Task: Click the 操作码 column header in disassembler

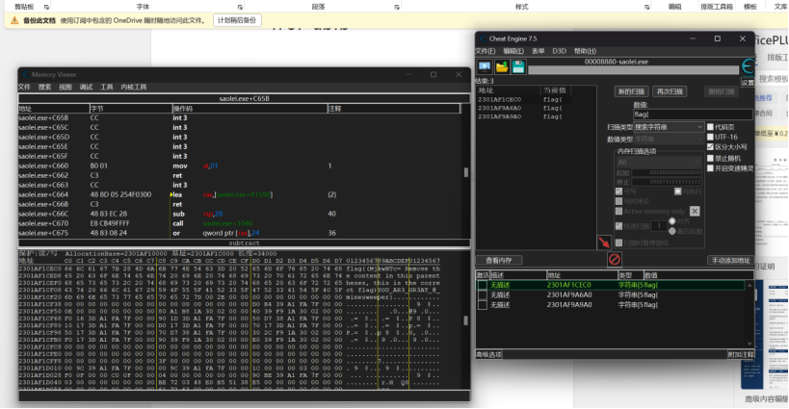Action: (250, 109)
